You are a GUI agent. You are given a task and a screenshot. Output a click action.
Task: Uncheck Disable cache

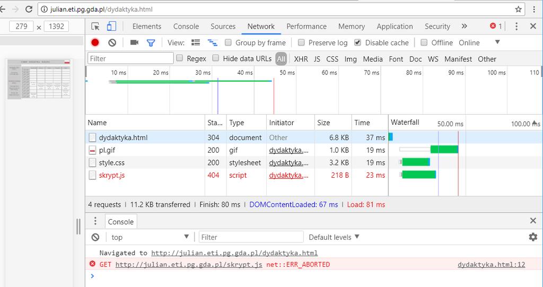(x=358, y=42)
